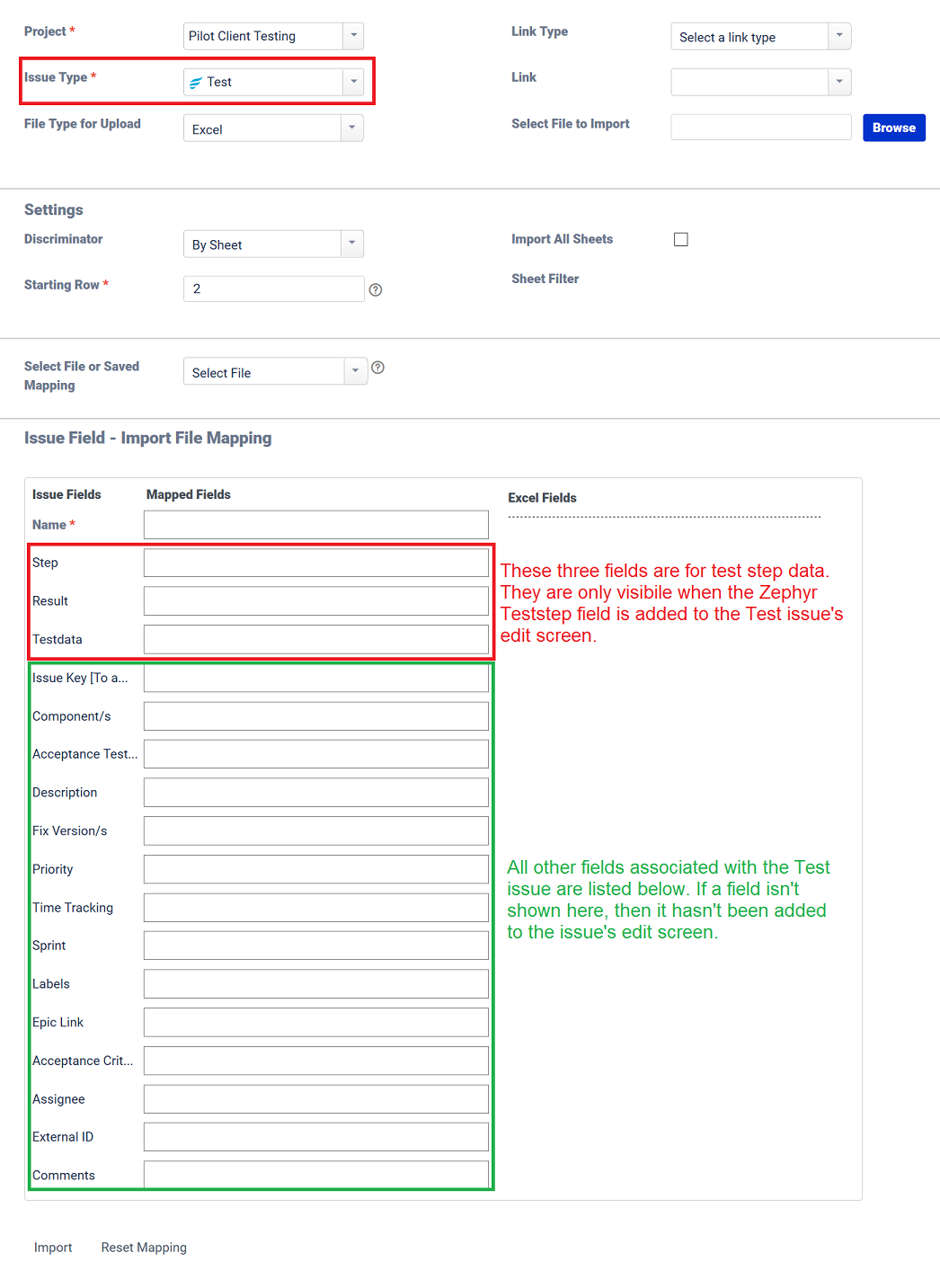The height and width of the screenshot is (1270, 940).
Task: Click the Step mapped field input
Action: 315,562
